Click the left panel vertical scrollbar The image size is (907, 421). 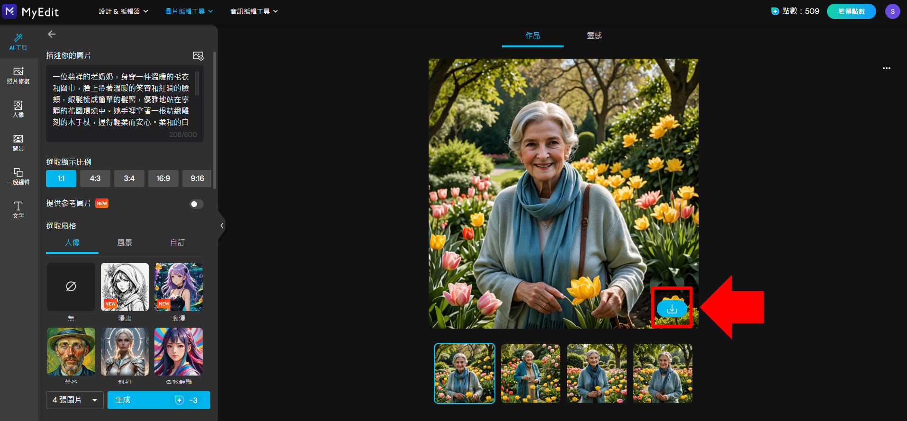coord(215,121)
